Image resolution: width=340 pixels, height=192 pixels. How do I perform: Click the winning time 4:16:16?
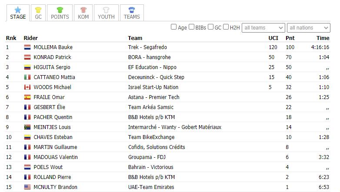click(x=320, y=47)
